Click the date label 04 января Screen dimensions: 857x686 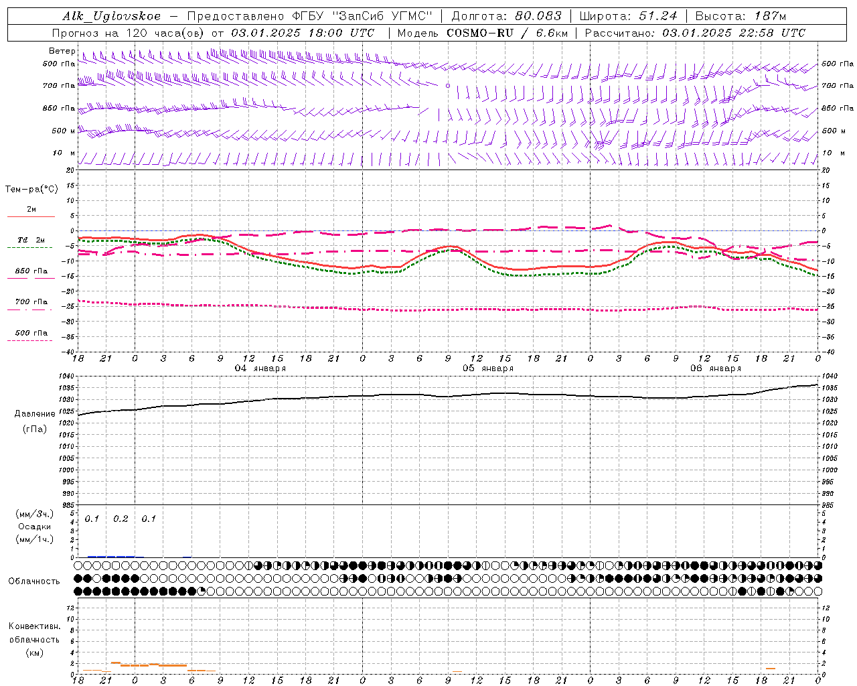click(260, 368)
